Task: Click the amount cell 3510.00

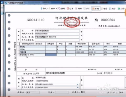Action: click(96, 47)
